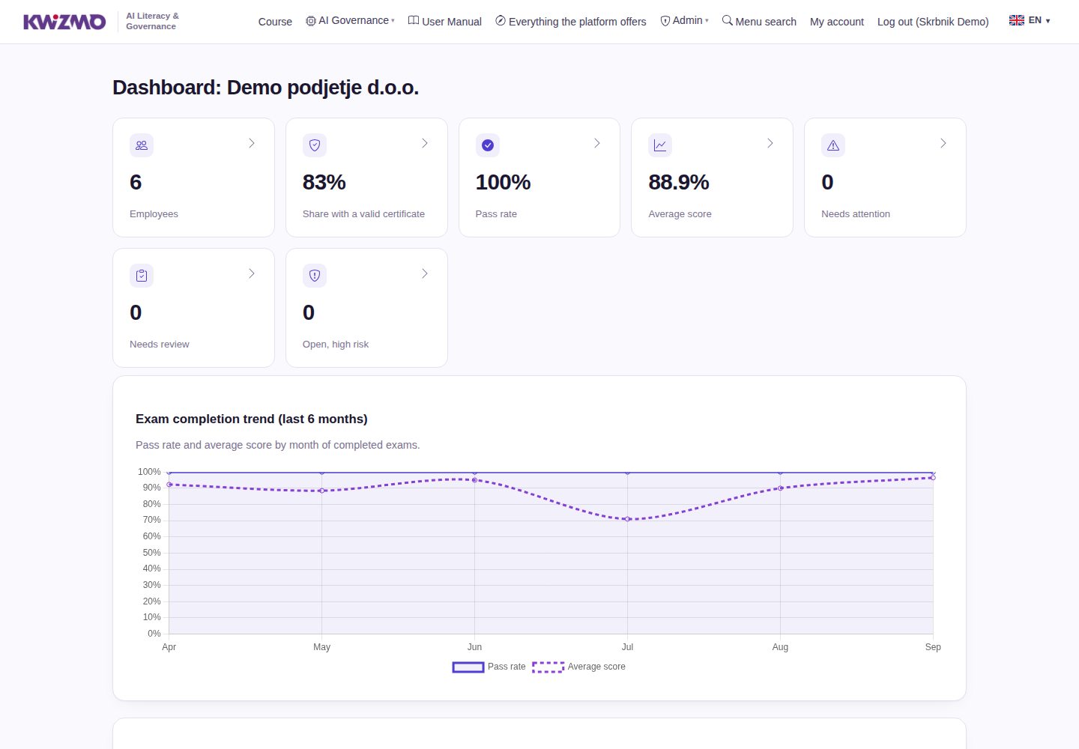Open the User Manual menu item
The image size is (1079, 749).
pyautogui.click(x=445, y=22)
